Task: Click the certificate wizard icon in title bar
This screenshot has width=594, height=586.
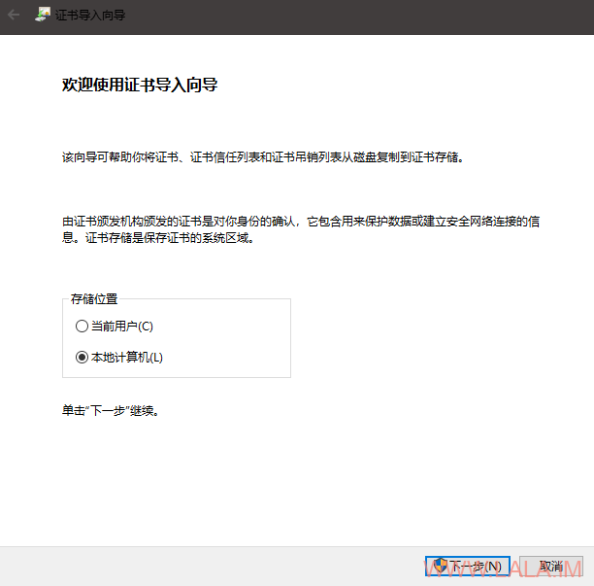Action: pos(43,15)
